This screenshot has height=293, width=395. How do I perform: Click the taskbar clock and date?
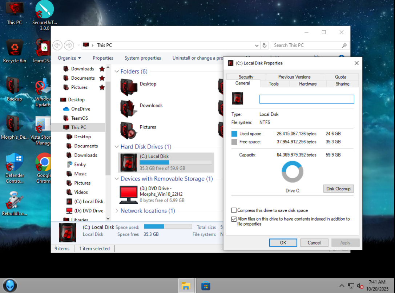point(377,285)
